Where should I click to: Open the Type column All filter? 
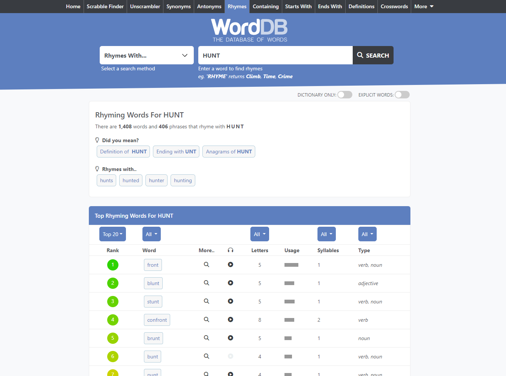click(367, 234)
